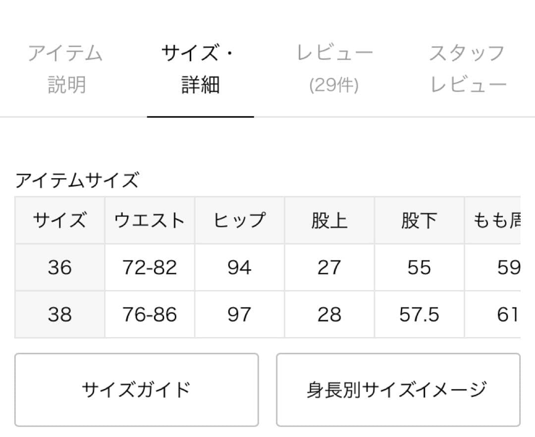Screen dimensions: 535x437
Task: Select the サイズ・詳細 tab
Action: click(200, 68)
